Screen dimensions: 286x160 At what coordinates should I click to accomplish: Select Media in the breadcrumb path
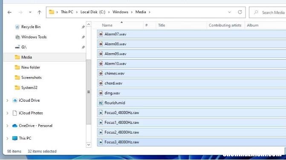141,12
